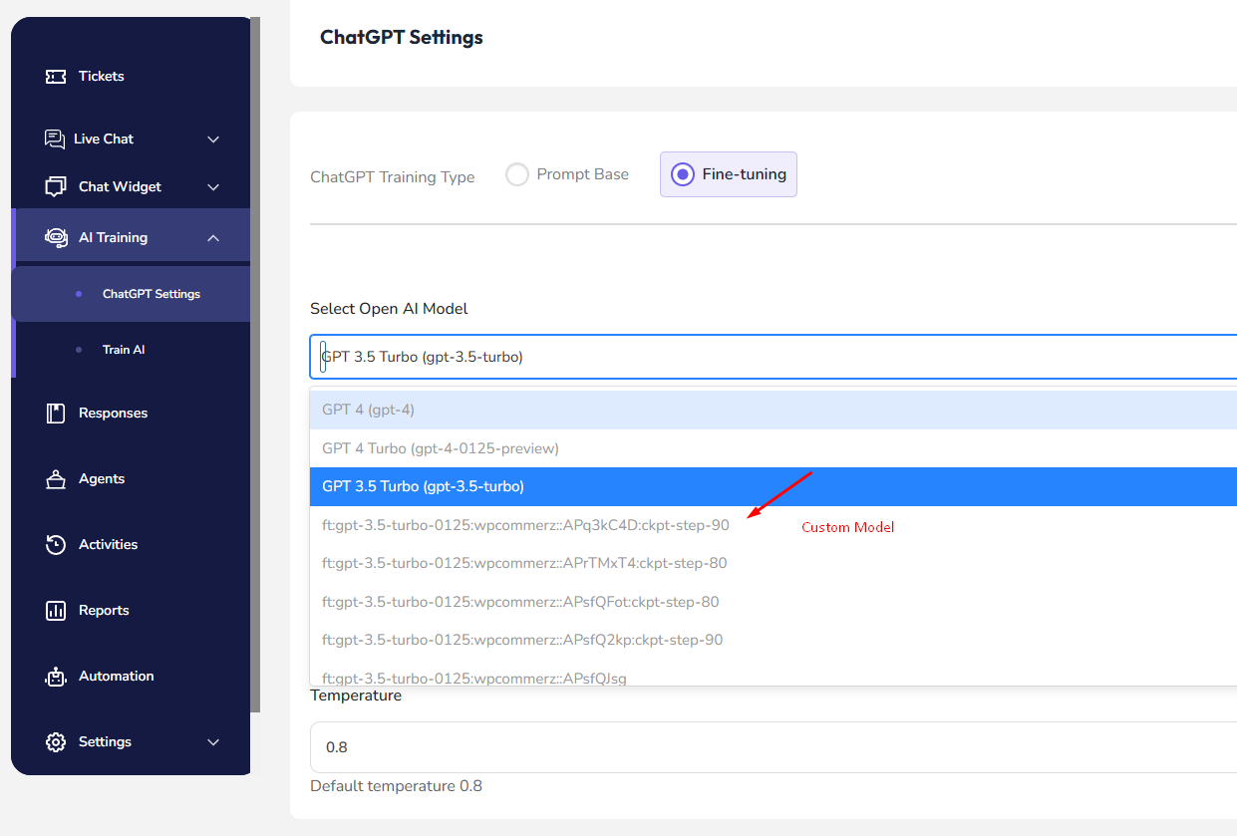Collapse the AI Training section chevron
1237x836 pixels.
click(x=213, y=238)
